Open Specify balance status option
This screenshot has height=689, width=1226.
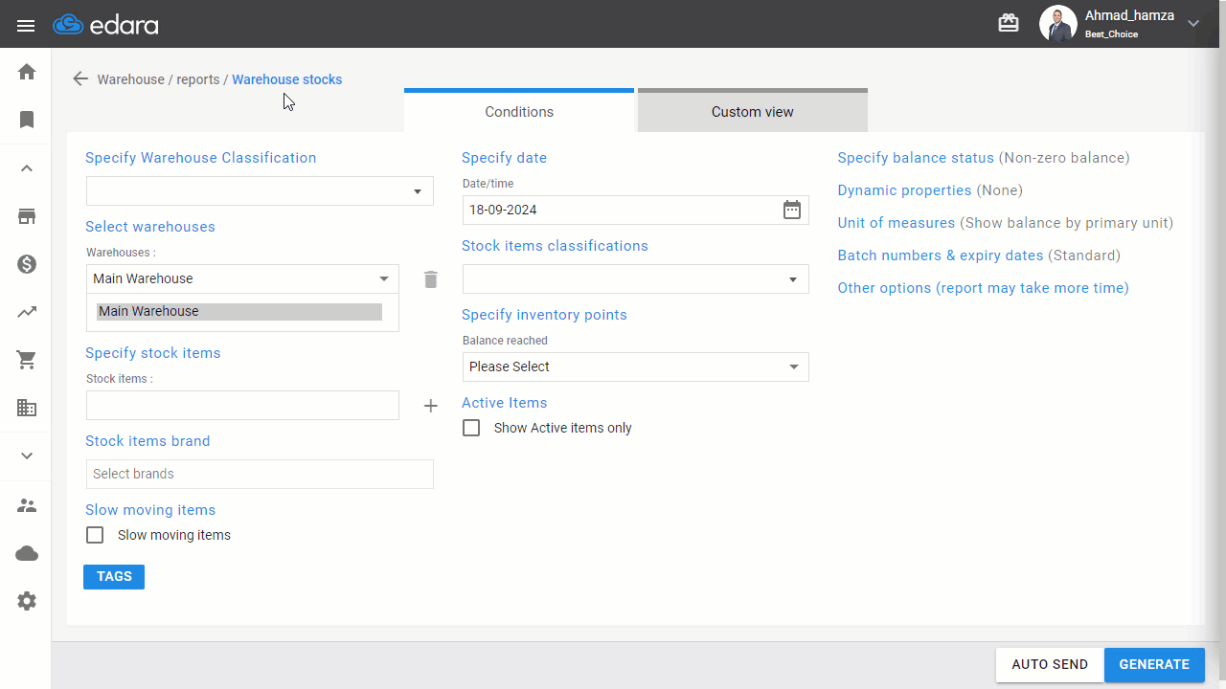tap(916, 158)
